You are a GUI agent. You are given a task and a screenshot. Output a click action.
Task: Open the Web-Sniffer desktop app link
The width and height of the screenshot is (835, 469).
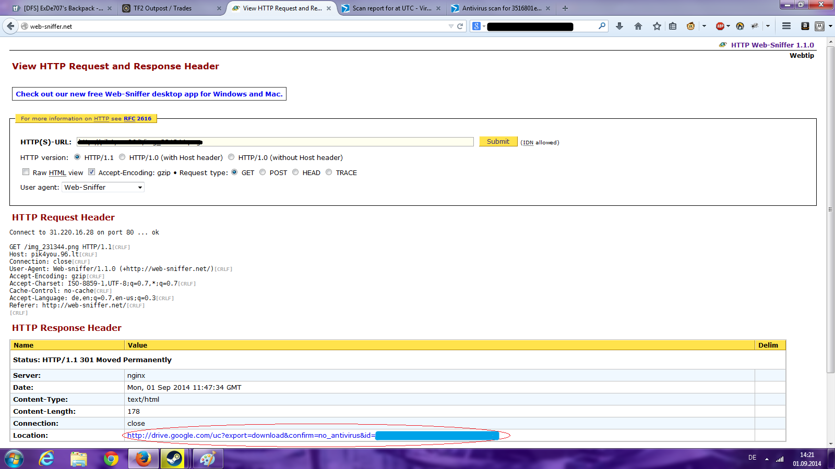[x=149, y=94]
